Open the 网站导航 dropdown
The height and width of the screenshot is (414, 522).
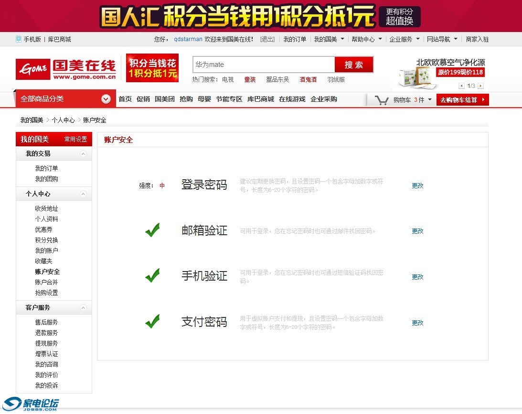(x=439, y=39)
